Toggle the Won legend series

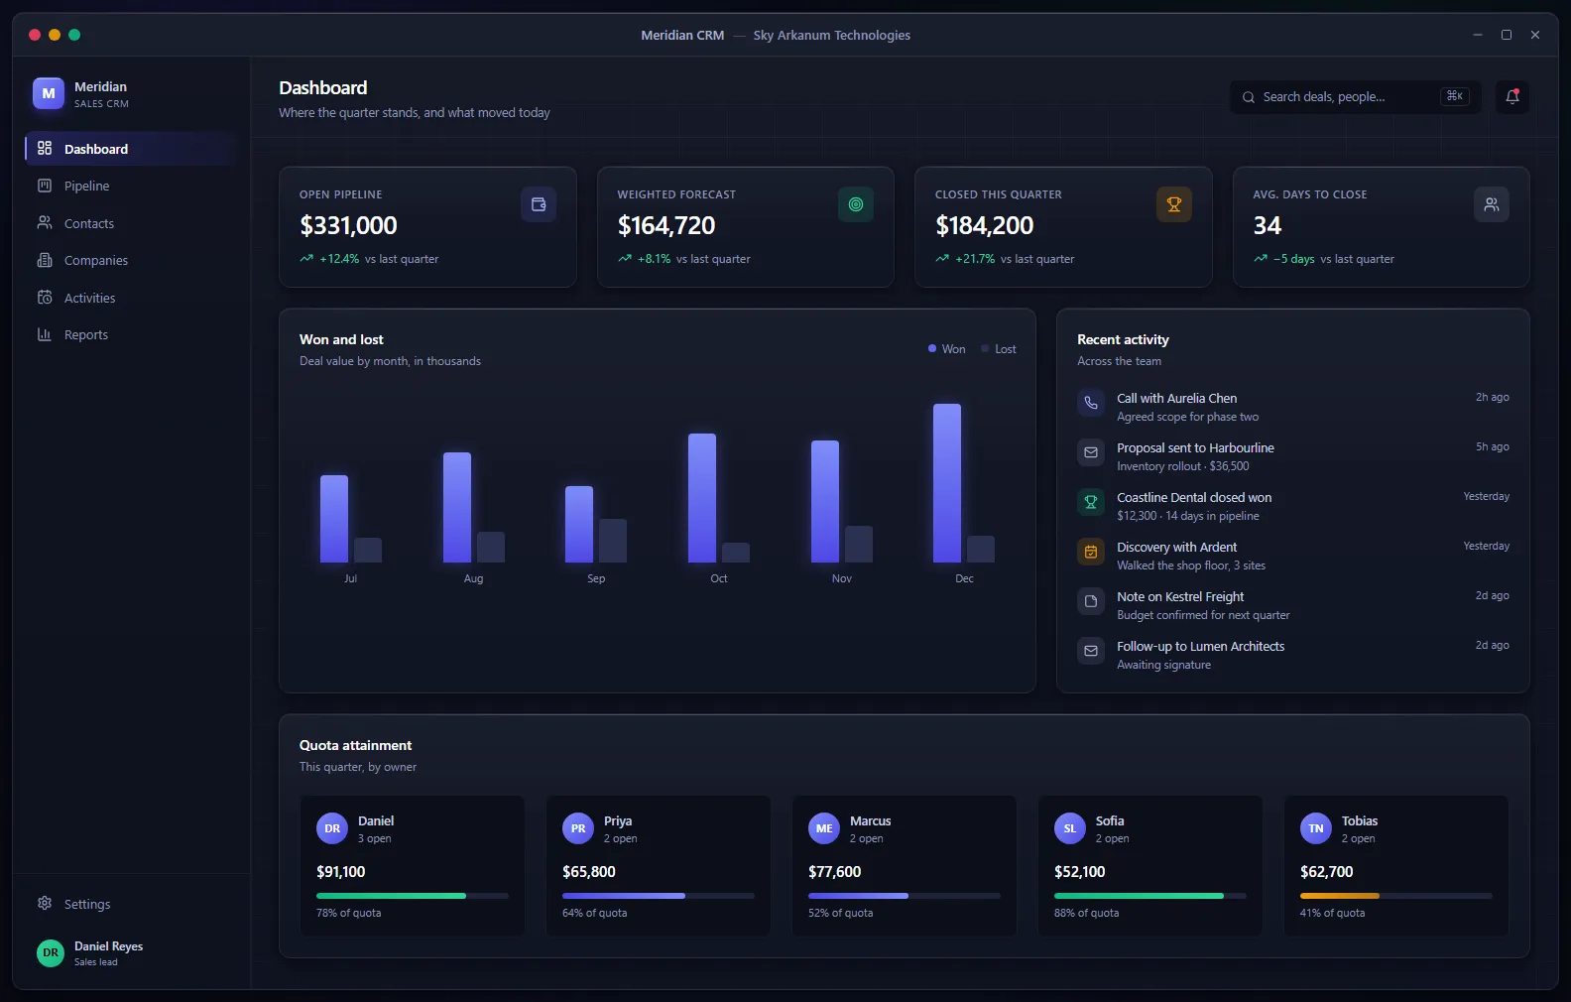point(946,349)
